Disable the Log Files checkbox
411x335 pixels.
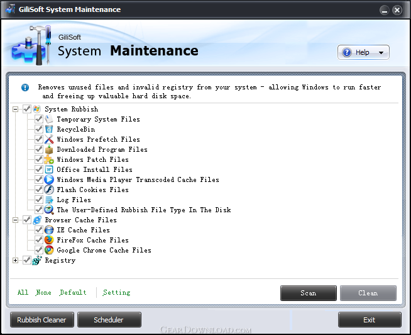tap(39, 200)
